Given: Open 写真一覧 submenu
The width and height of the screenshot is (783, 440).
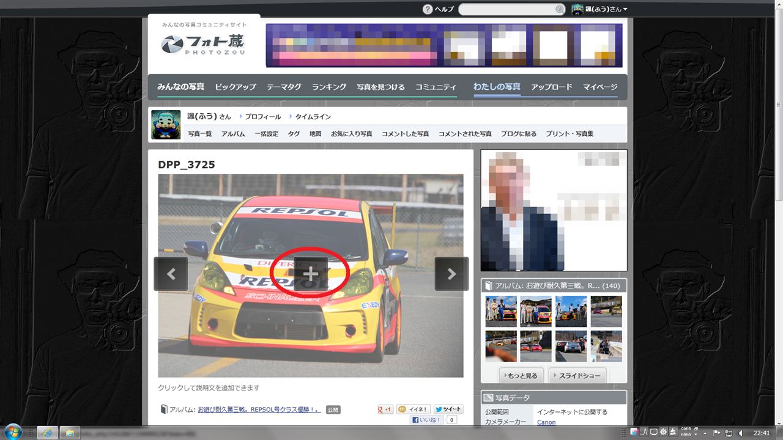Looking at the screenshot, I should pyautogui.click(x=200, y=133).
